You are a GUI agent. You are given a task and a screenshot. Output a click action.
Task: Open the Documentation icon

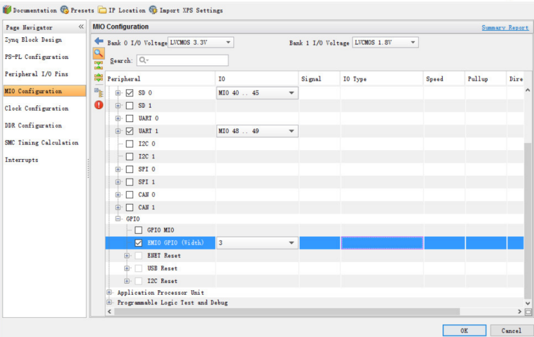[x=7, y=10]
